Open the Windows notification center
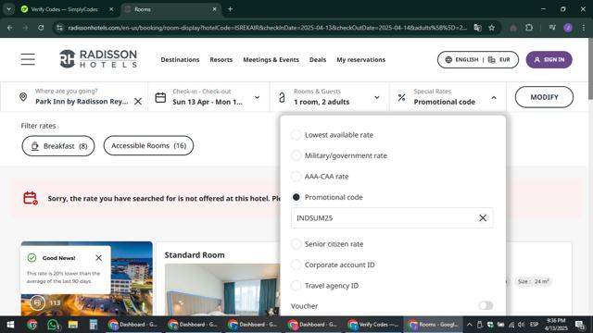Screen dimensions: 593x333 pos(580,325)
